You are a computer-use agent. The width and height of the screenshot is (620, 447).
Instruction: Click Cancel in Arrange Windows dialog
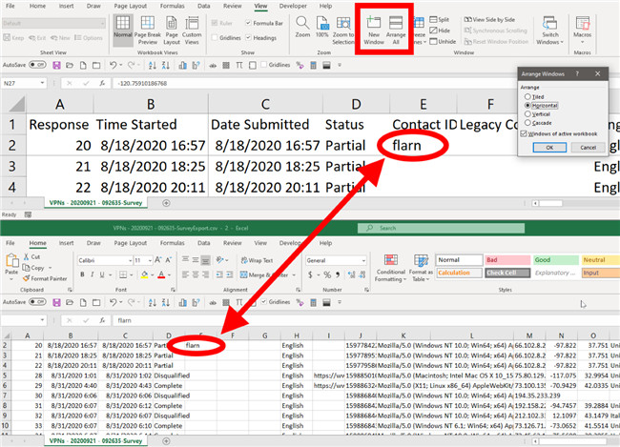pyautogui.click(x=588, y=147)
